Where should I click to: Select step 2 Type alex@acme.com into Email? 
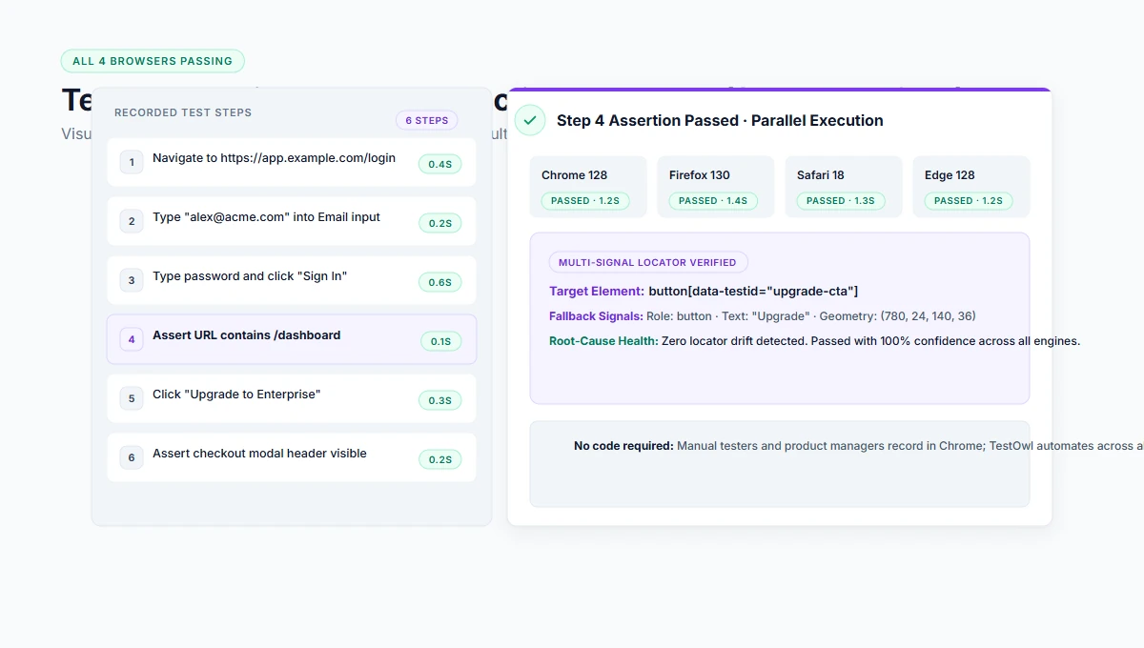tap(292, 221)
